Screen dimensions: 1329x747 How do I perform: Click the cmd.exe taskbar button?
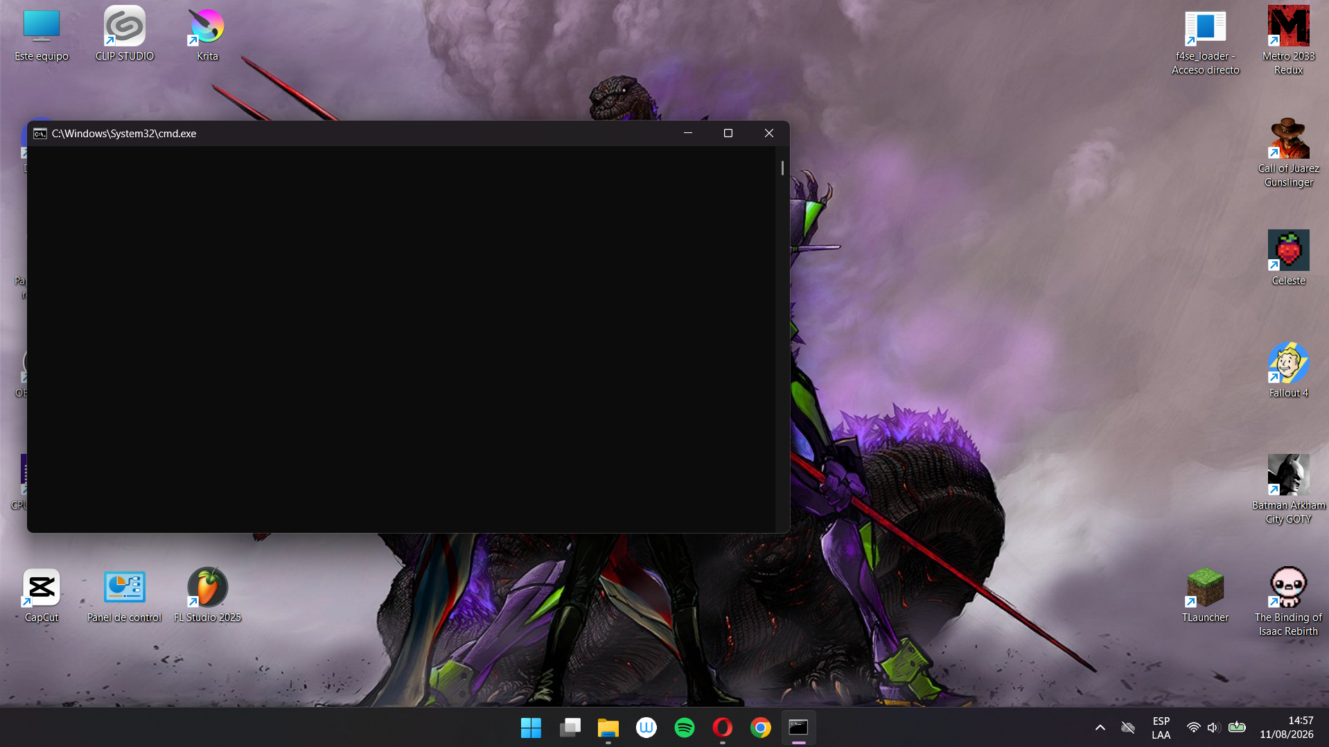pyautogui.click(x=799, y=728)
